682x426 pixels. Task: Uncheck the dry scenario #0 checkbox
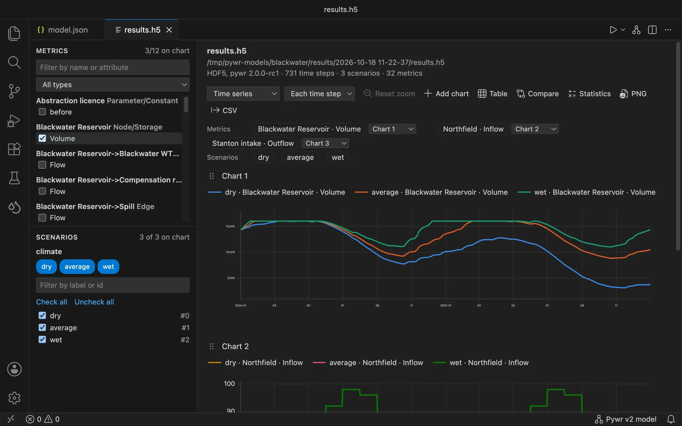(x=42, y=315)
